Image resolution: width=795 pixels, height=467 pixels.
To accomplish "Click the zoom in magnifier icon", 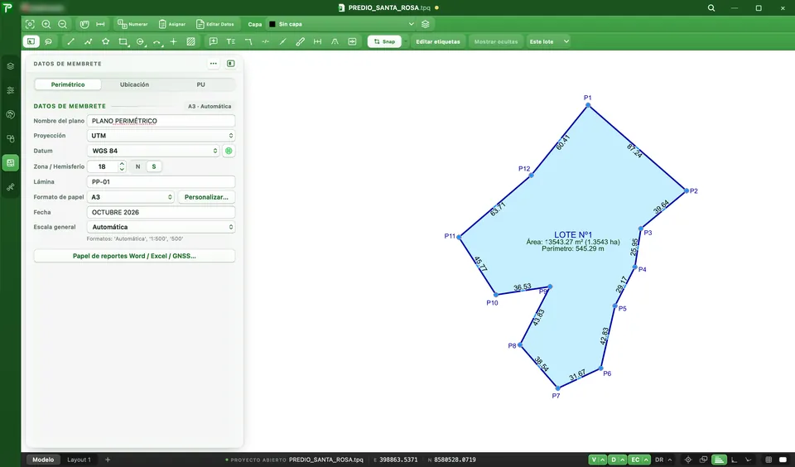I will 46,24.
